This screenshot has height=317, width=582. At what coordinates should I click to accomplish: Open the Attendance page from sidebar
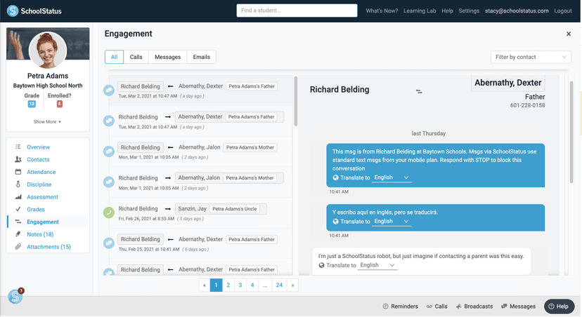(41, 172)
